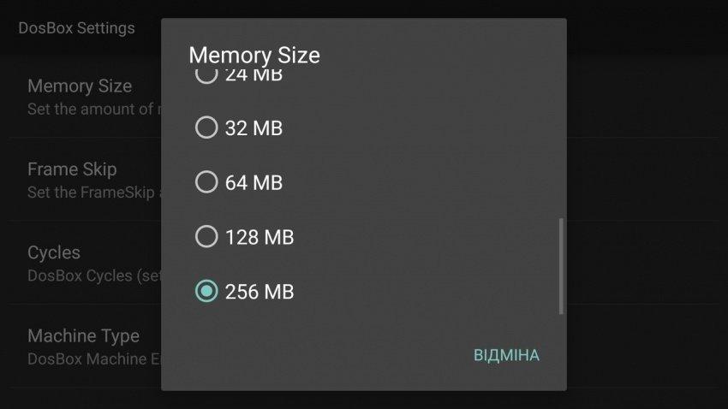Tap the cut-off "24 MB" label
Viewport: 728px width, 409px height.
coord(254,76)
